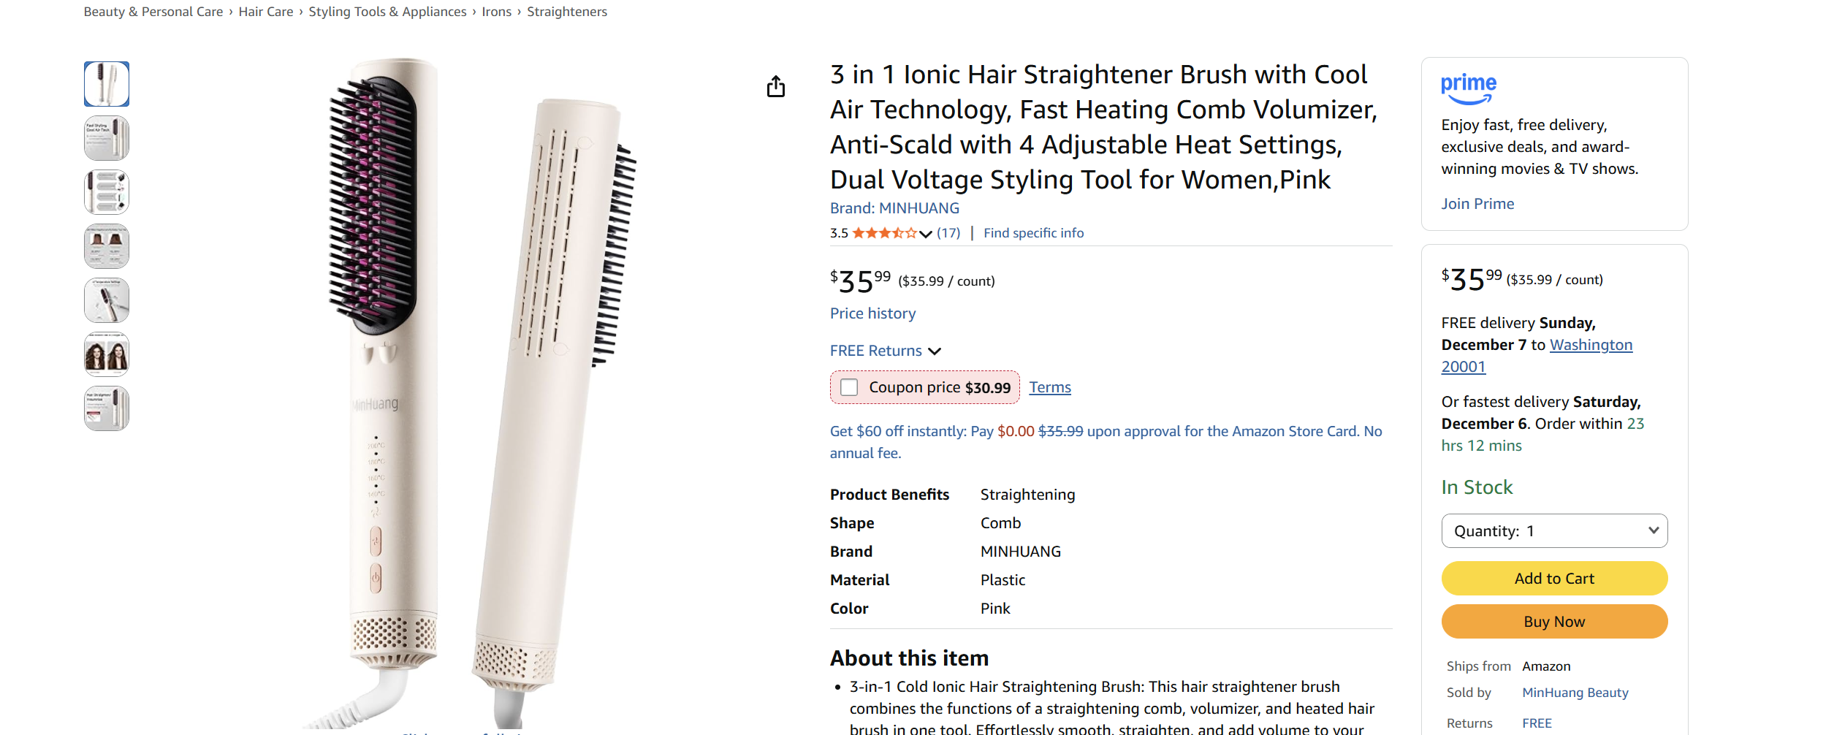Click Add to Cart
Screen dimensions: 1826x735
point(1553,577)
